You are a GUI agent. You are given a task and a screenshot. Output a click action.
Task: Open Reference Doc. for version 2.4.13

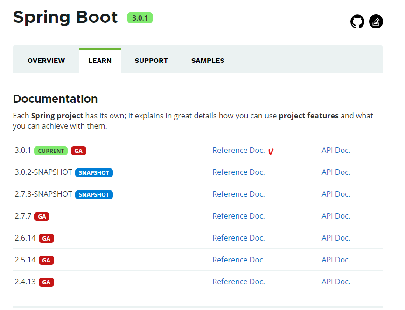pos(239,282)
